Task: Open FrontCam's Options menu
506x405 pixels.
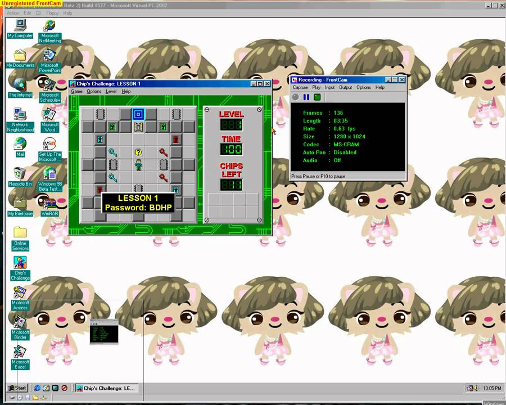Action: click(364, 87)
